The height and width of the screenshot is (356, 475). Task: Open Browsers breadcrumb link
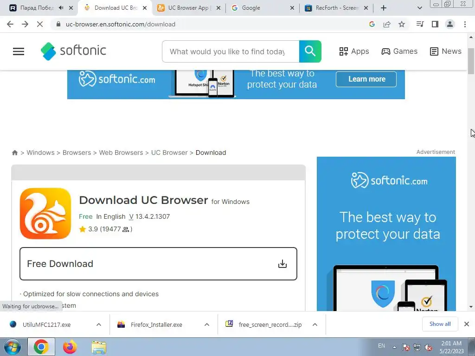point(77,153)
